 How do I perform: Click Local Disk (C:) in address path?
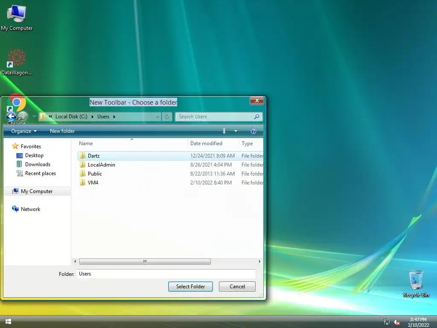[71, 117]
